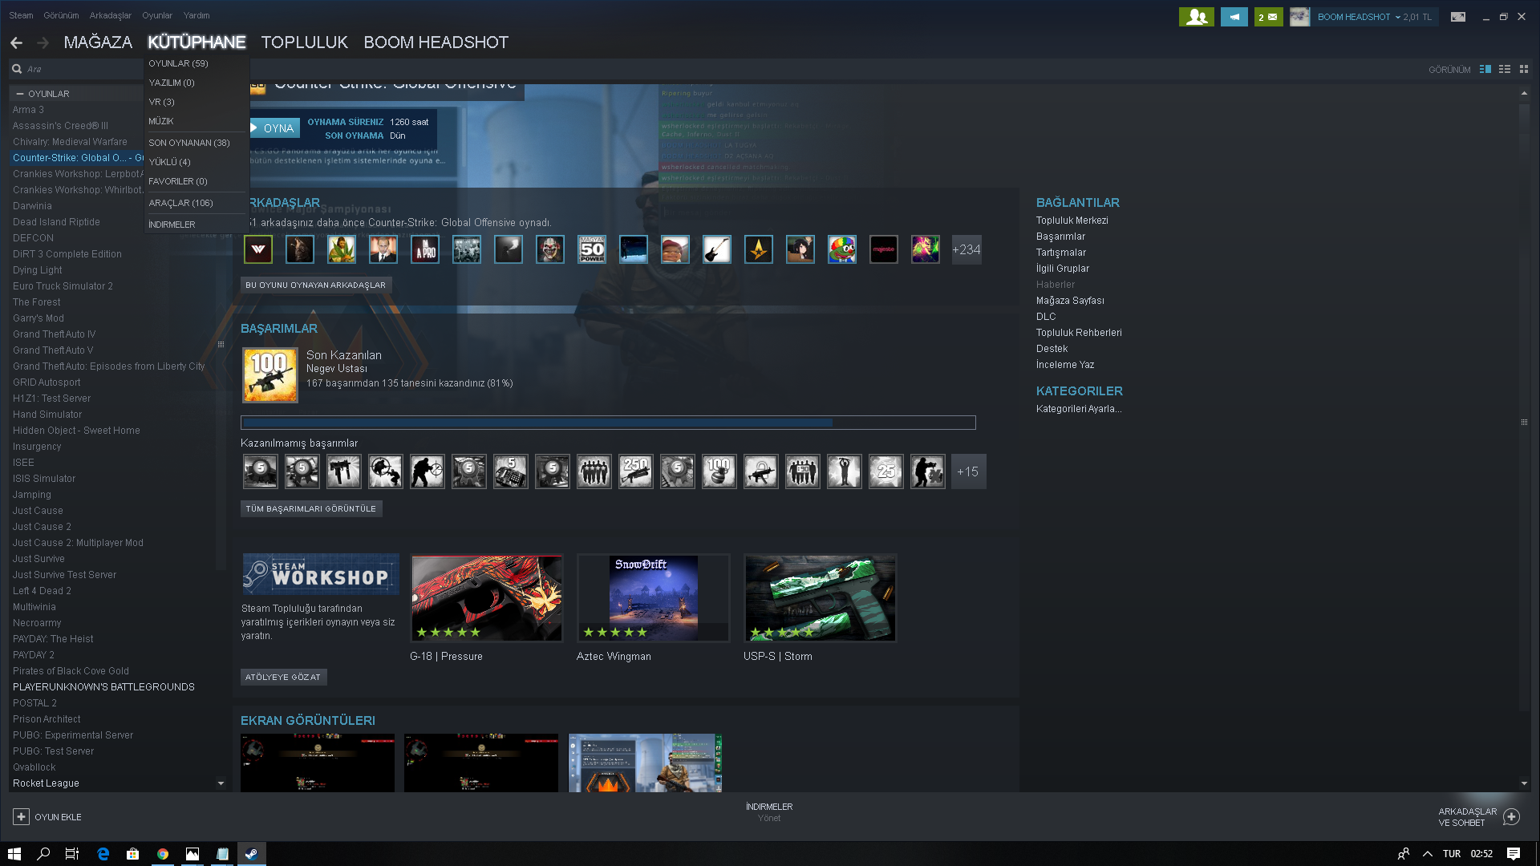
Task: Select PLAYERUNKNOWN'S BATTLEGROUNDS in game list
Action: coord(103,687)
